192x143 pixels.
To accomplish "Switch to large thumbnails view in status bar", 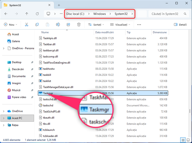I will click(188, 140).
